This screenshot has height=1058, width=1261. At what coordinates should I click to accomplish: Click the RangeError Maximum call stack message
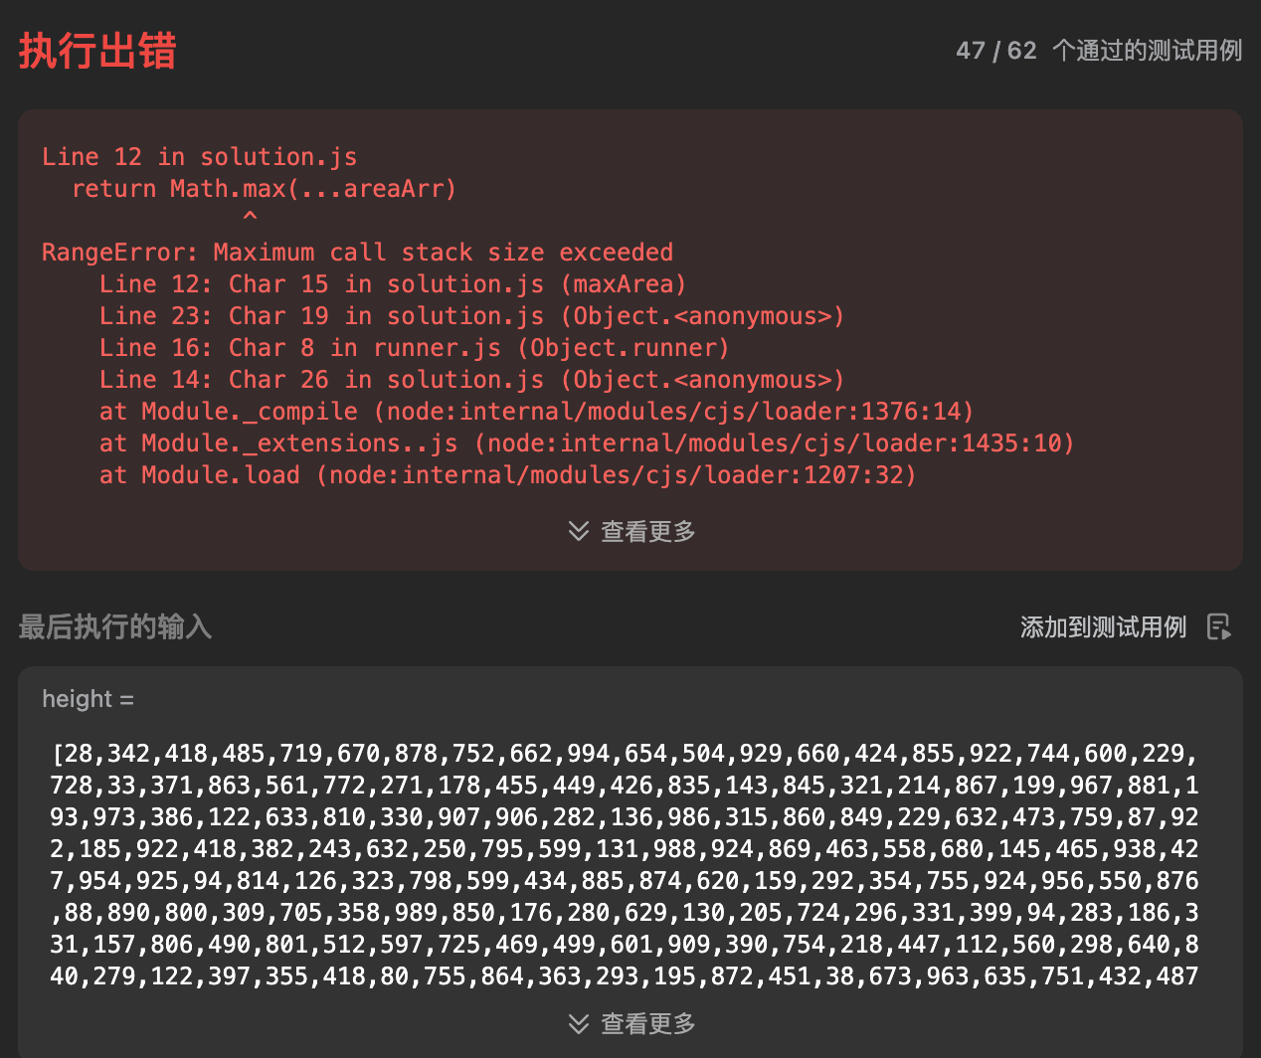357,253
